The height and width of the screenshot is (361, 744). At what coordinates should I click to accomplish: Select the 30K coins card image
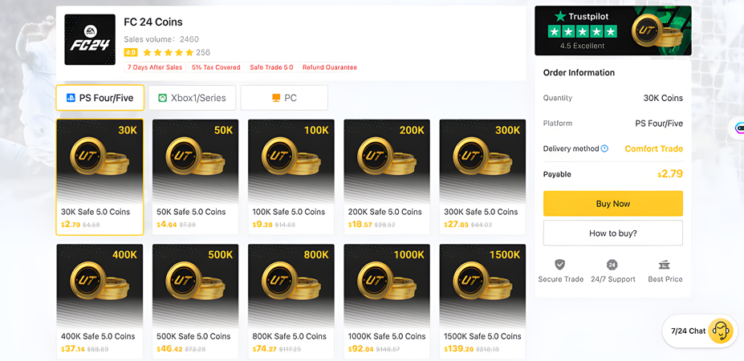(100, 160)
